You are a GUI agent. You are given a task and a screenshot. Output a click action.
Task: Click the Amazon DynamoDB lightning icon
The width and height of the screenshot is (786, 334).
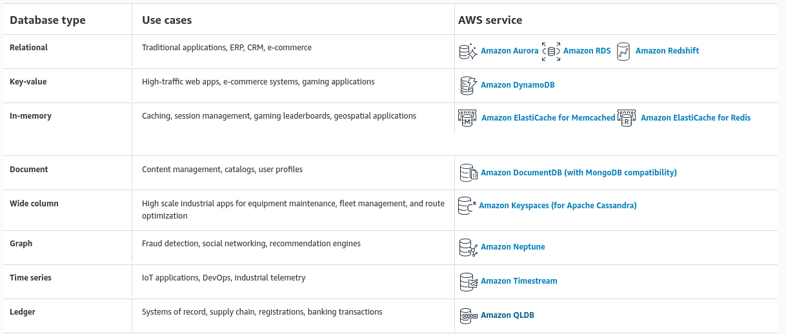click(x=468, y=85)
